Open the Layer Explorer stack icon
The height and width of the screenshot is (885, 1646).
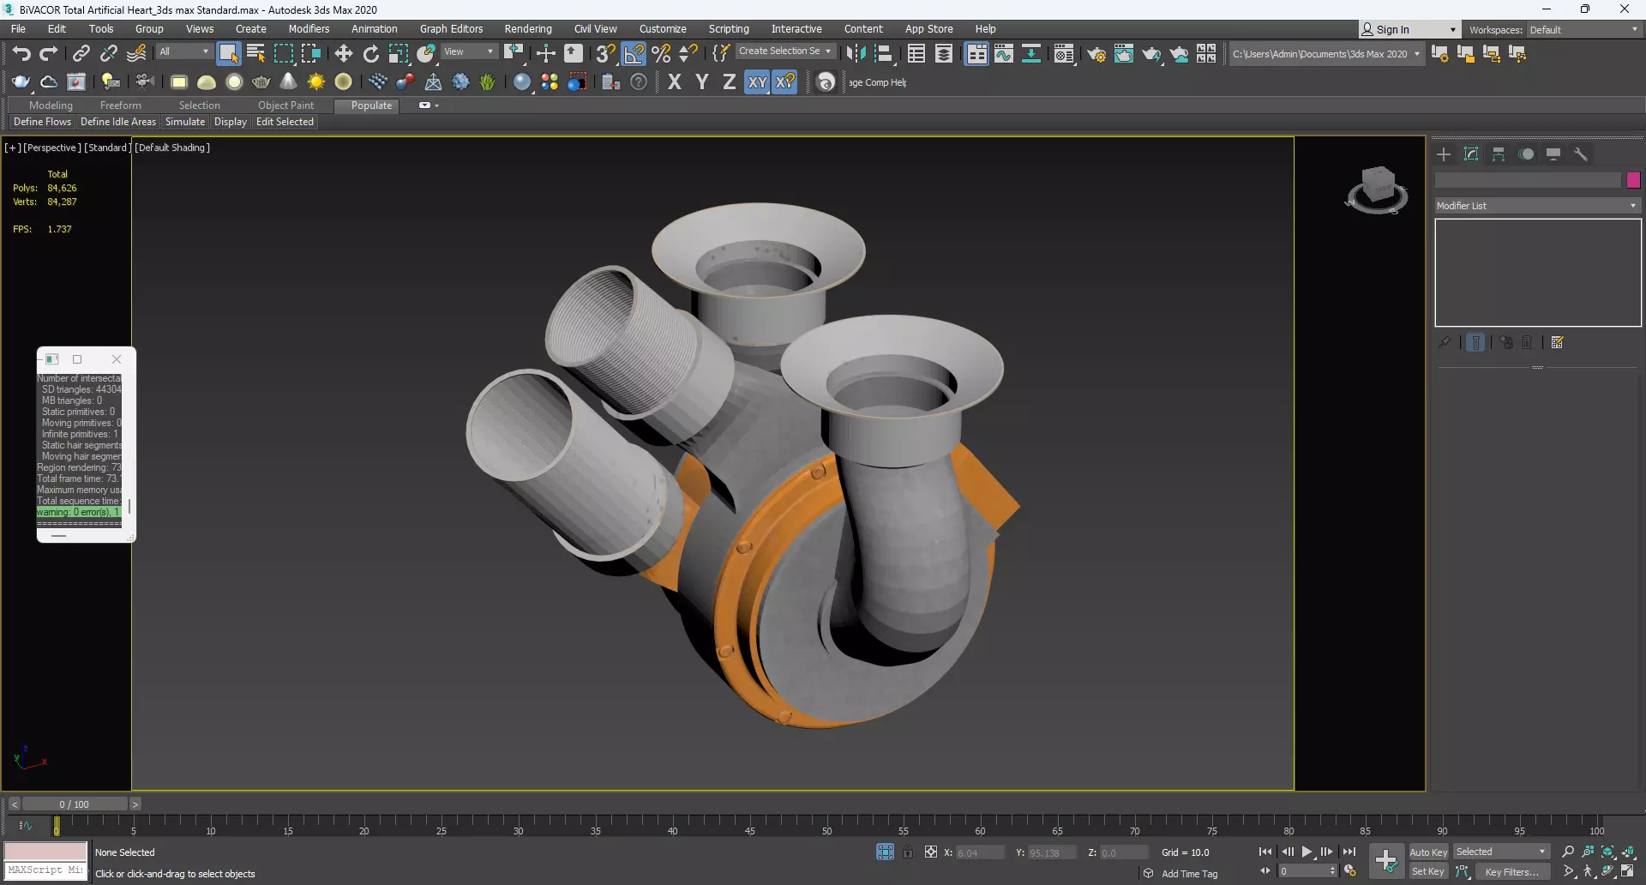click(944, 53)
